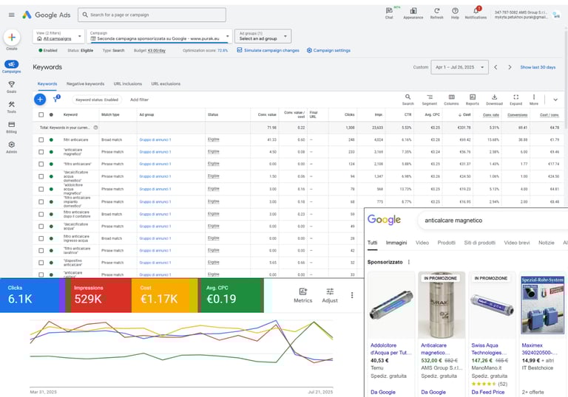
Task: Open the chart Metrics button
Action: point(302,295)
